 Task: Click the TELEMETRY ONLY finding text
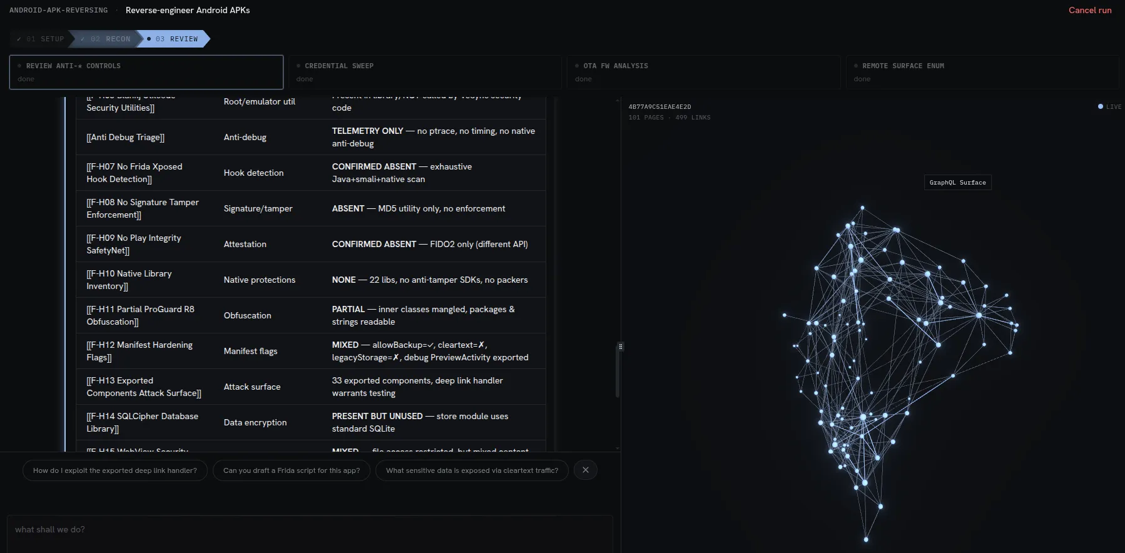(433, 137)
